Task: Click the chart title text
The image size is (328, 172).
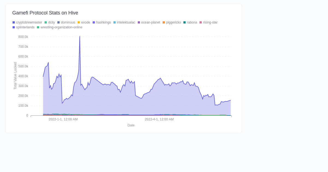Action: click(x=45, y=13)
